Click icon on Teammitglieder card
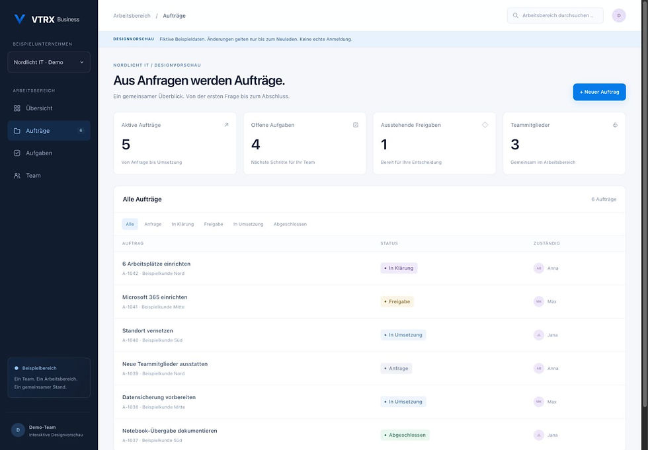 615,125
